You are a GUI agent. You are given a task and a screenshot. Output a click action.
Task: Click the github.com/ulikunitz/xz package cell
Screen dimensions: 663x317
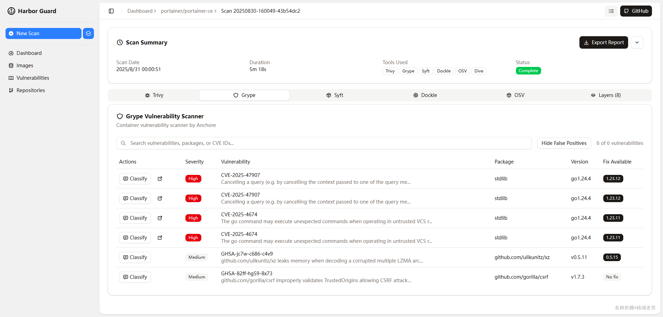[x=522, y=257]
